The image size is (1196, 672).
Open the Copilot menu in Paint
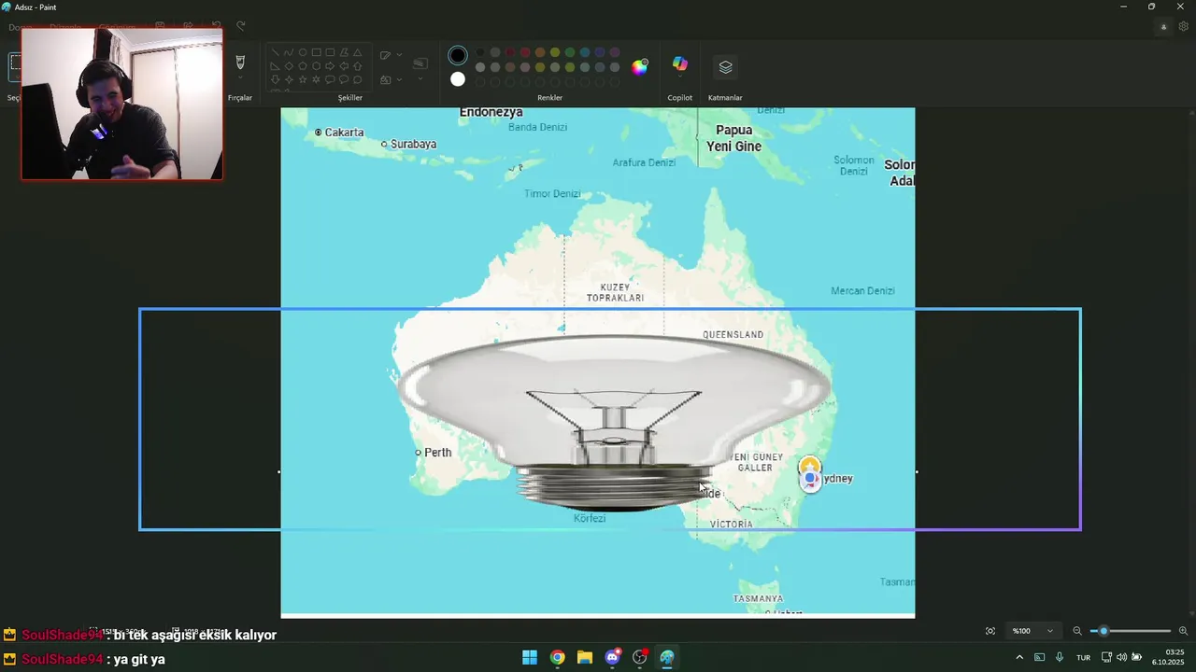pos(680,64)
